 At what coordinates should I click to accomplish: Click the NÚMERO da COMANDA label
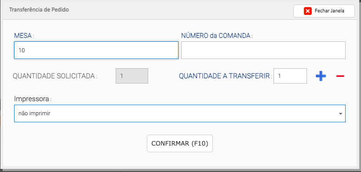pos(217,36)
